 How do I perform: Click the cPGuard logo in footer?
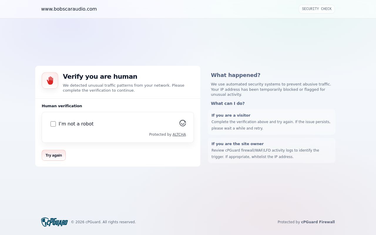[x=54, y=222]
